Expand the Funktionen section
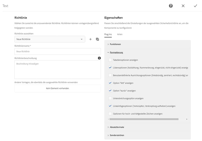 tap(115, 44)
